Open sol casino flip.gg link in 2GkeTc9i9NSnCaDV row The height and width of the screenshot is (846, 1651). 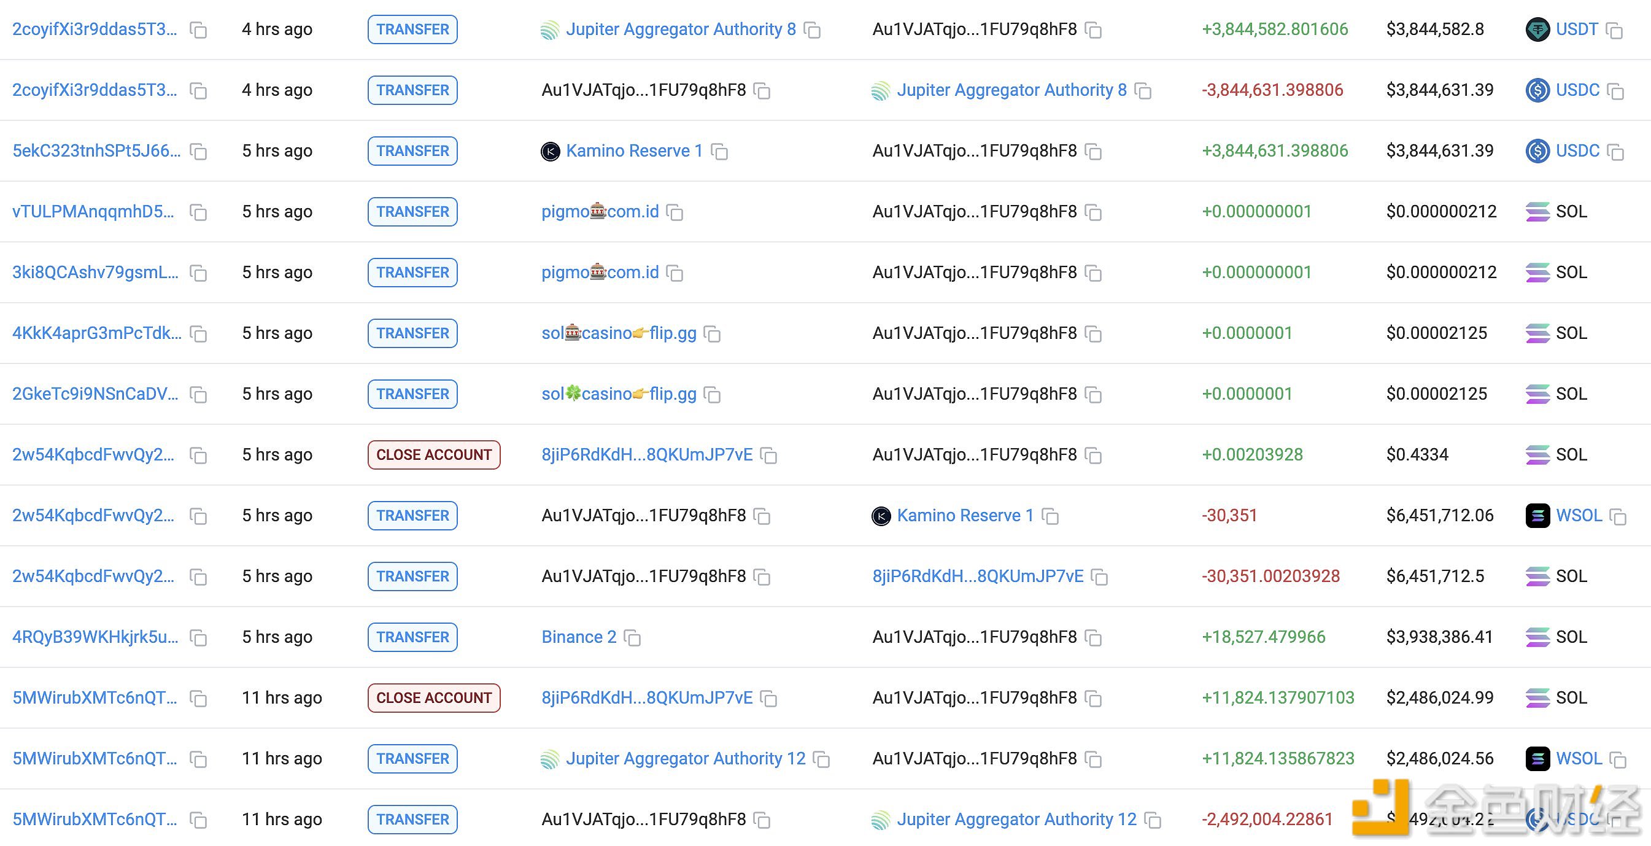(619, 394)
